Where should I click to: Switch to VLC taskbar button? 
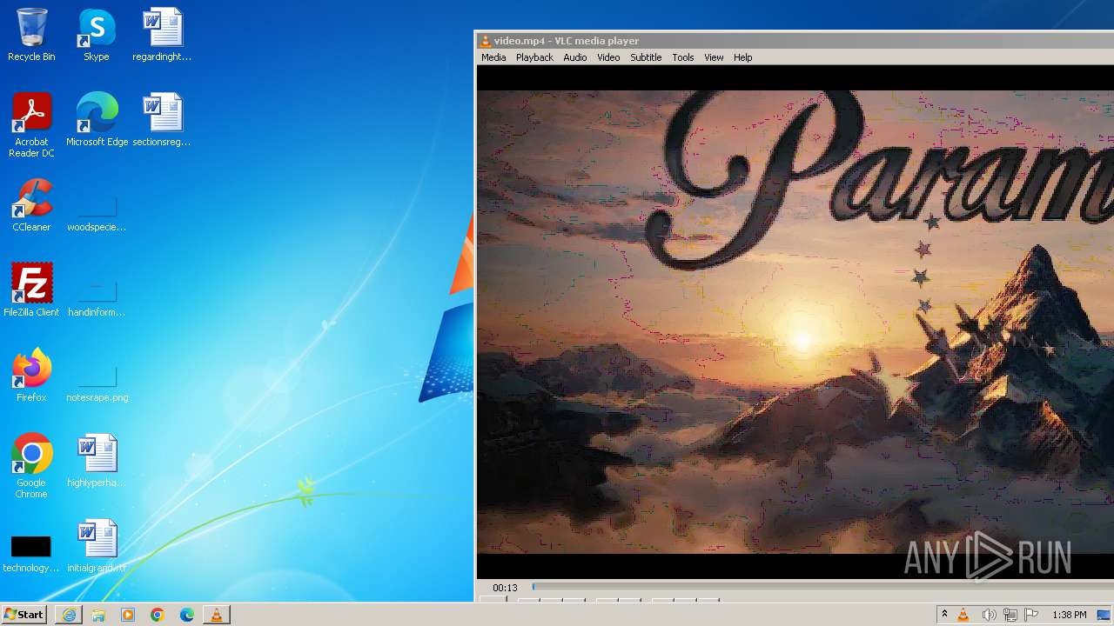pos(217,615)
